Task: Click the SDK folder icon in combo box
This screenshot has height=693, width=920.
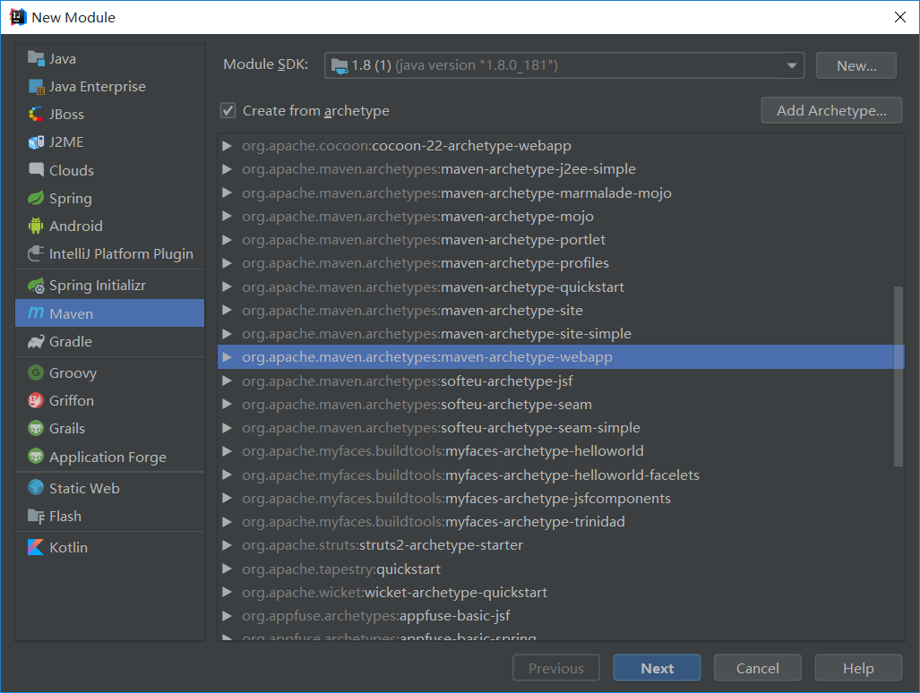Action: click(x=340, y=65)
